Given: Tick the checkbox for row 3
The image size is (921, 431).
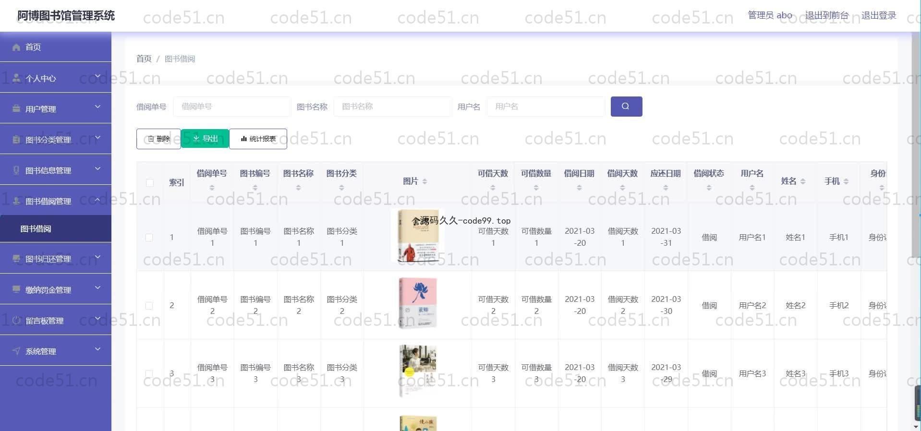Looking at the screenshot, I should coord(149,373).
